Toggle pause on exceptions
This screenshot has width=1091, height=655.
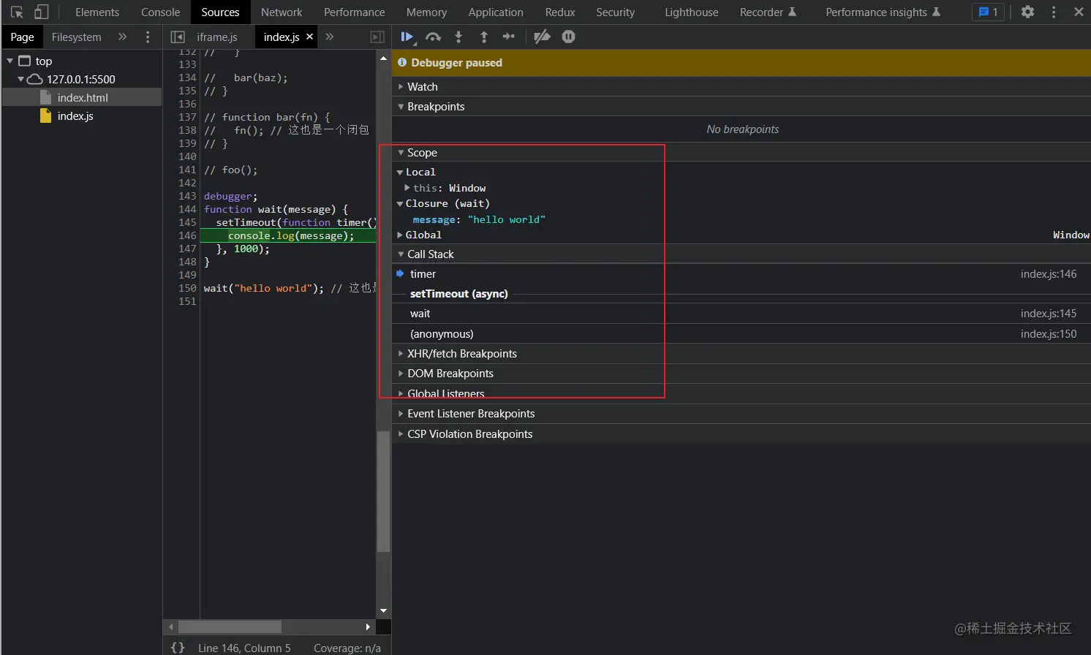pos(568,37)
